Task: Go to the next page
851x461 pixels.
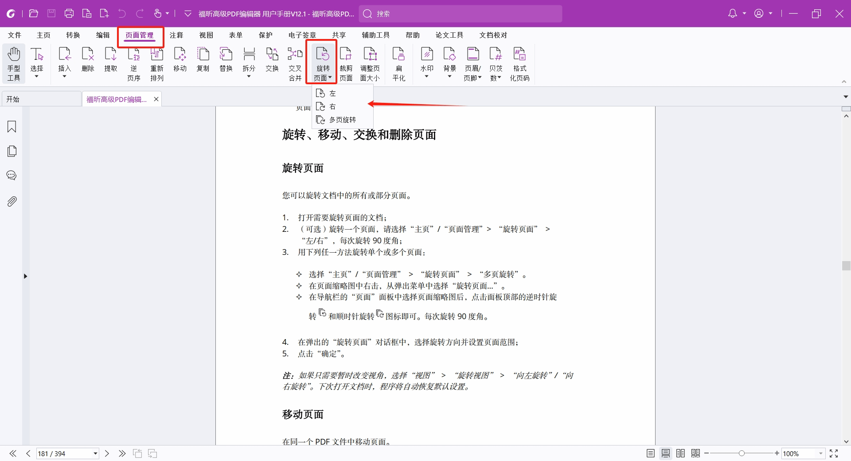Action: point(107,453)
